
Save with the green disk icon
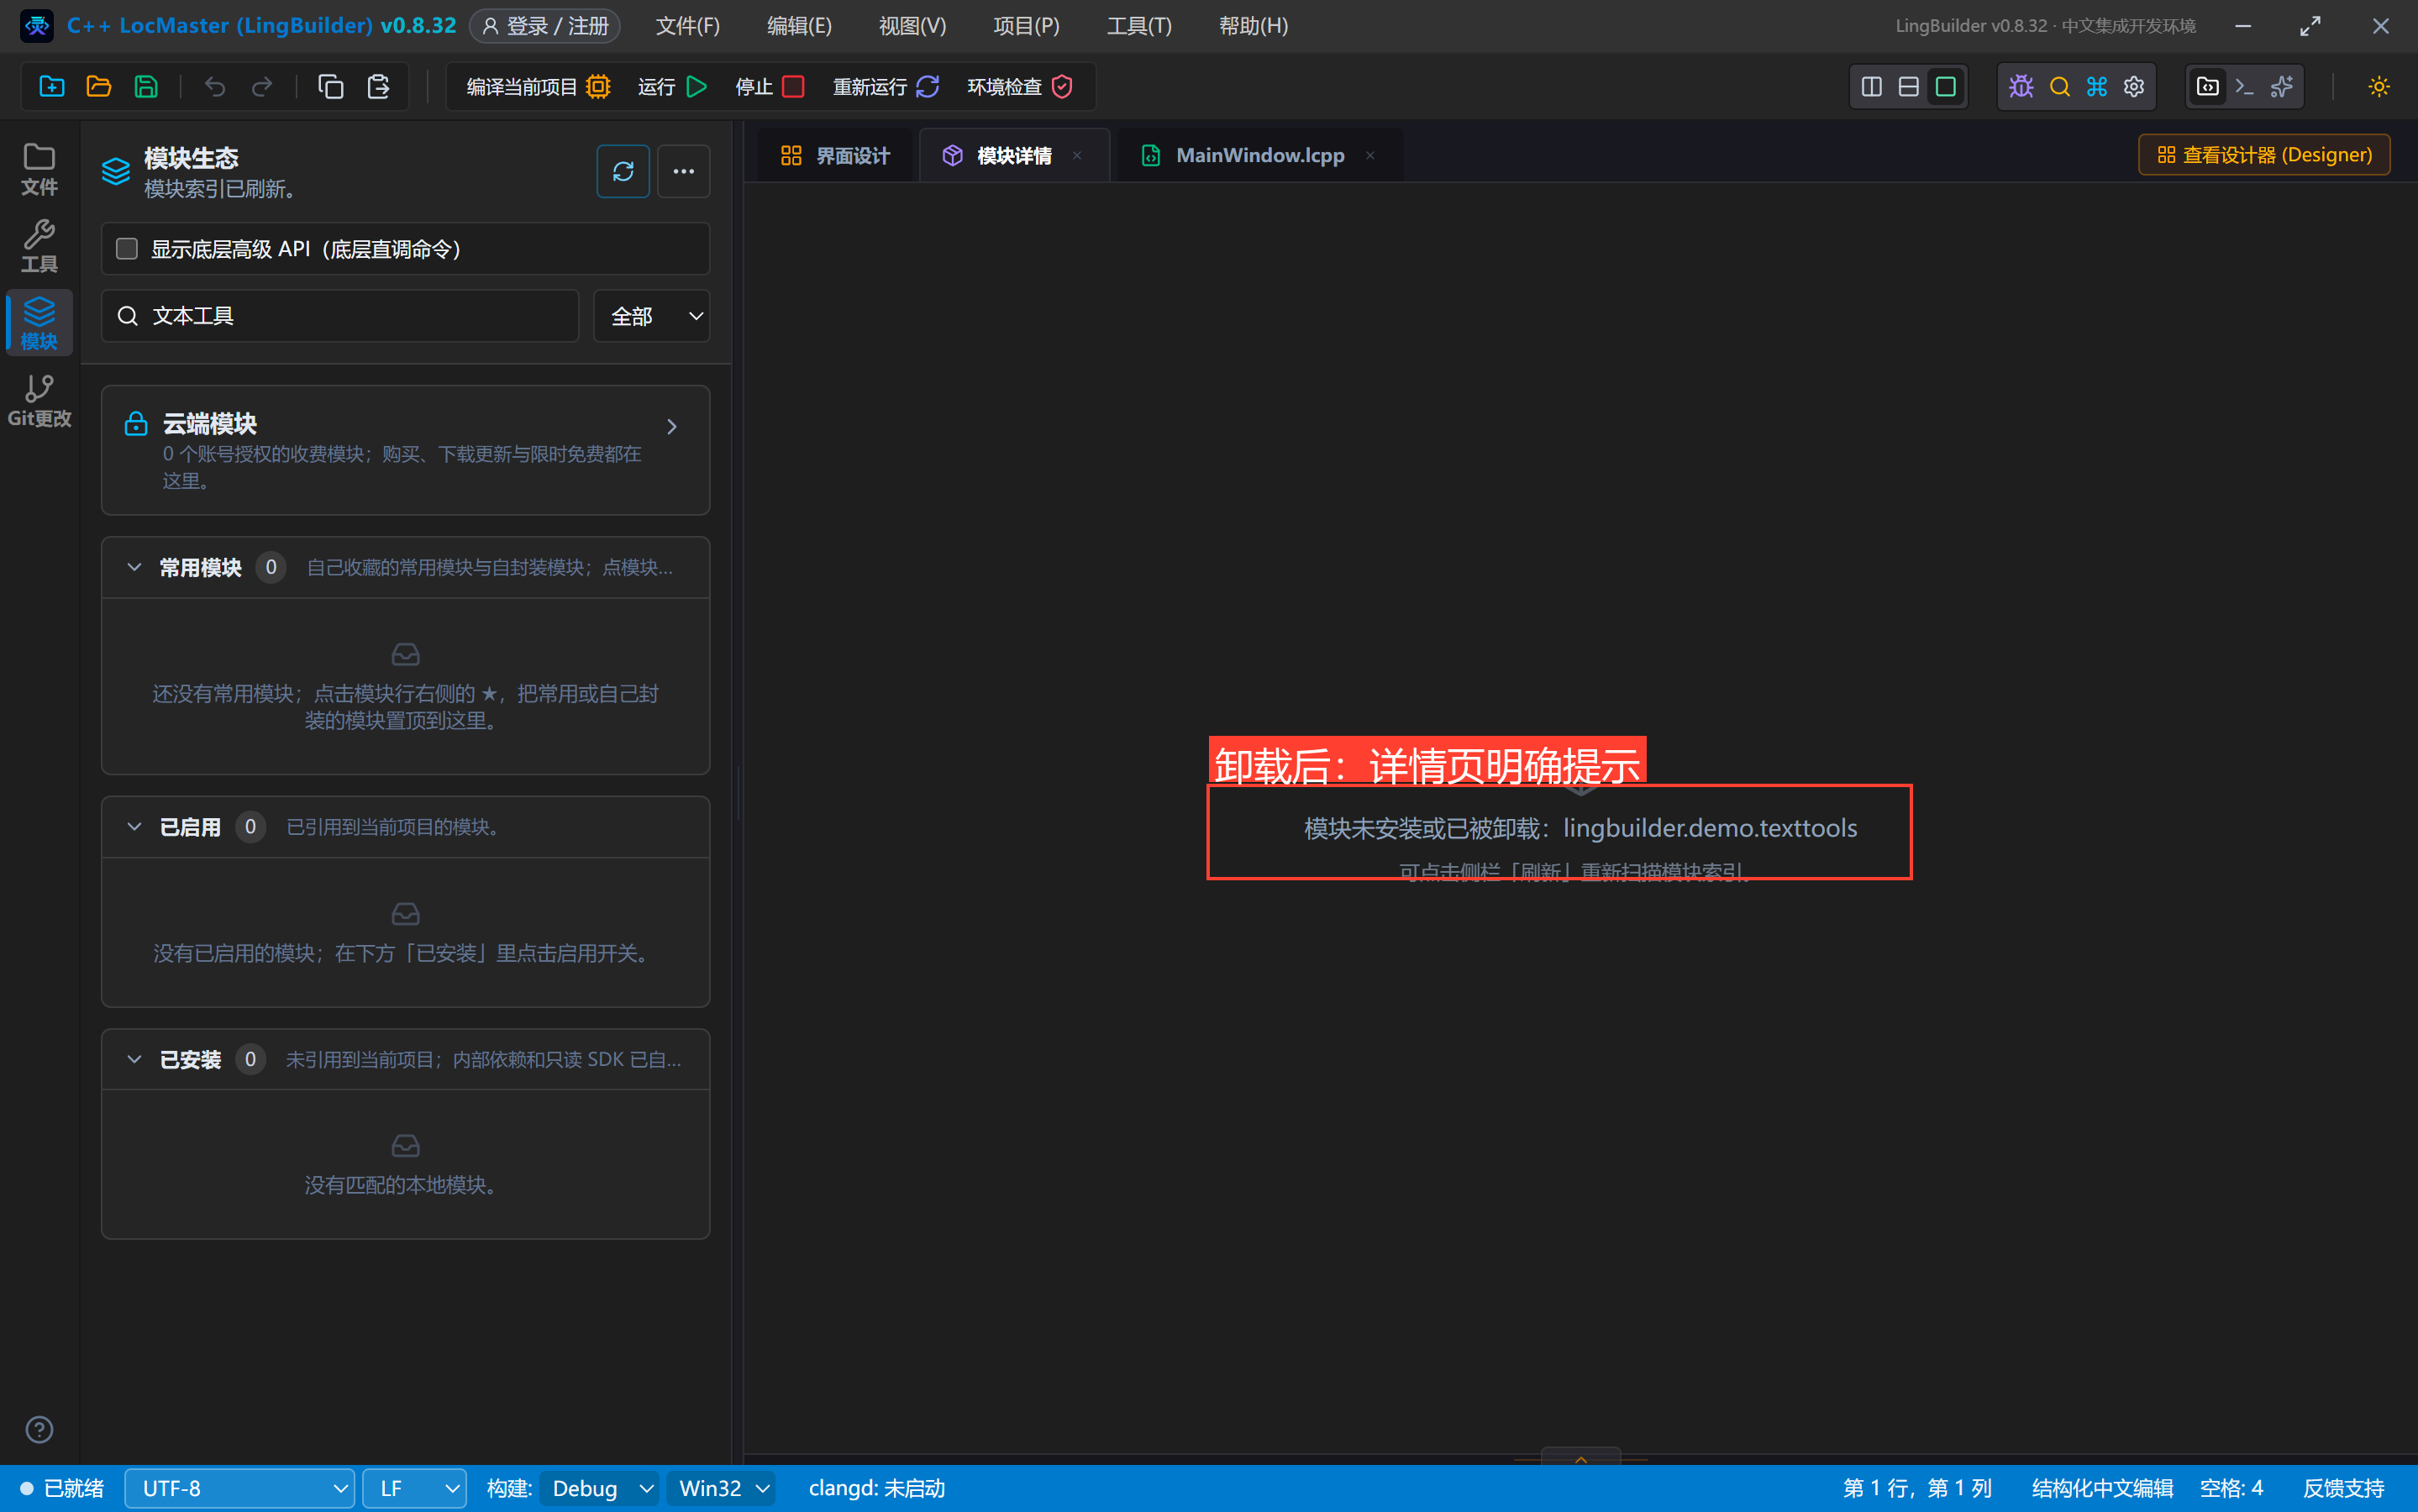pyautogui.click(x=146, y=87)
